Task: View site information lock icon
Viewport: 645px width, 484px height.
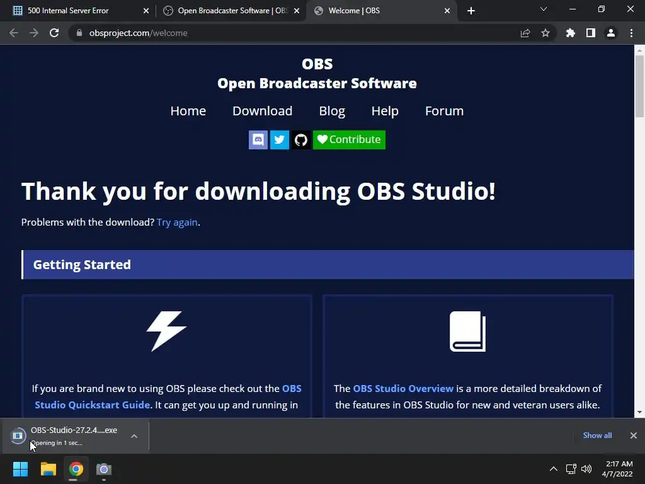Action: (79, 33)
